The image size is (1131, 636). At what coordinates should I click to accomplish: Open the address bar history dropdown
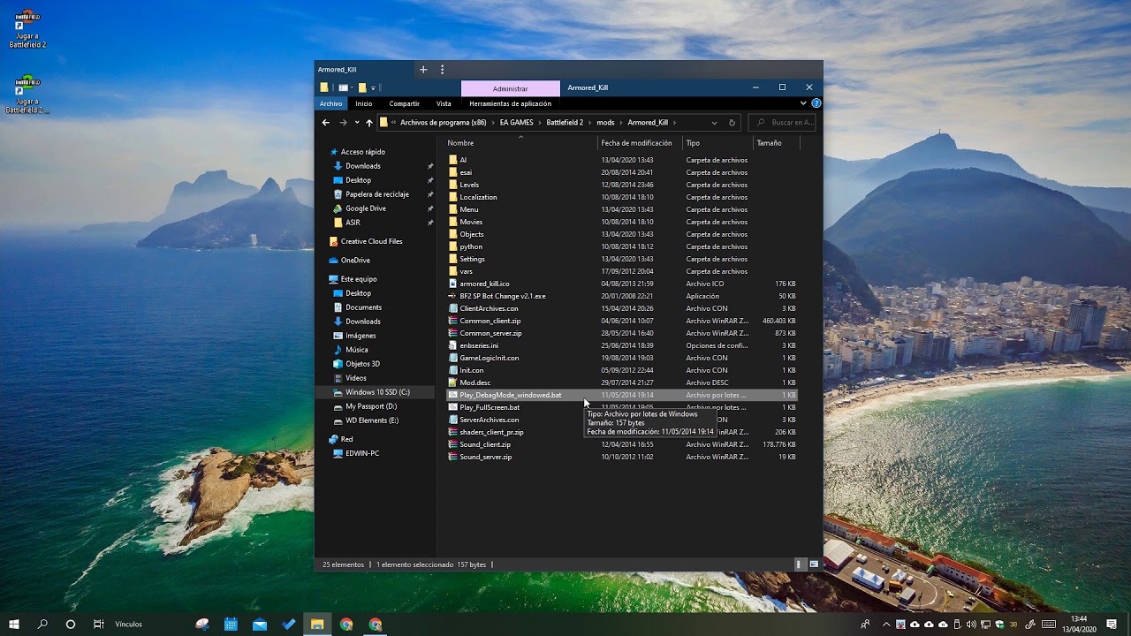point(714,123)
